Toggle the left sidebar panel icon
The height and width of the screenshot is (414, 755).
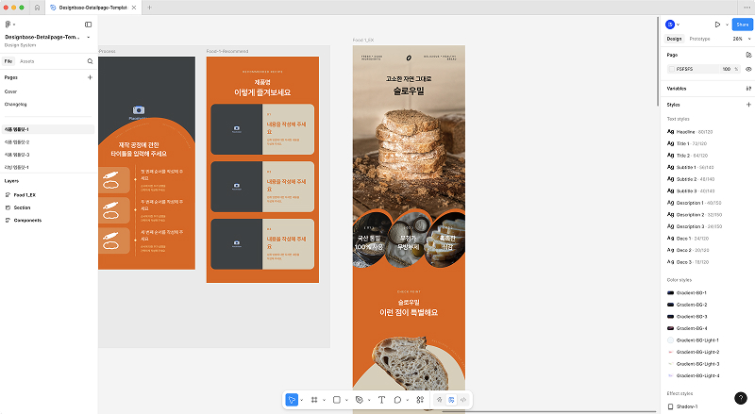point(89,25)
